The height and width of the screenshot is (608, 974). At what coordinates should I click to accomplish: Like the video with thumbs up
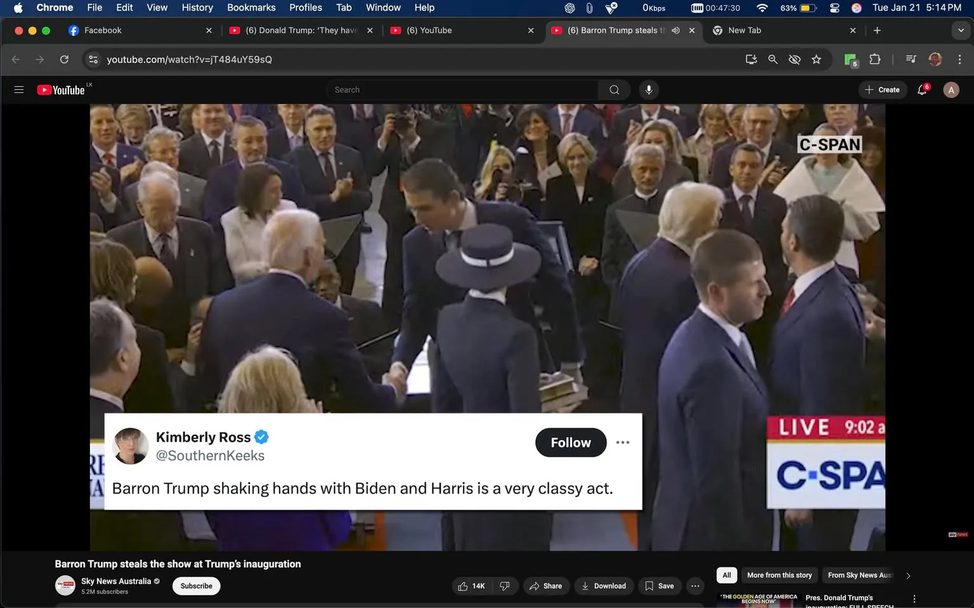pyautogui.click(x=464, y=586)
